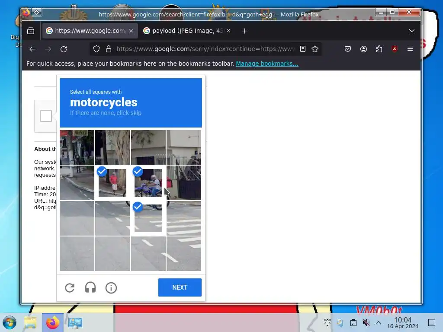Select the tile with the tree trunk
Viewport: 443px width, 332px height.
(x=112, y=147)
